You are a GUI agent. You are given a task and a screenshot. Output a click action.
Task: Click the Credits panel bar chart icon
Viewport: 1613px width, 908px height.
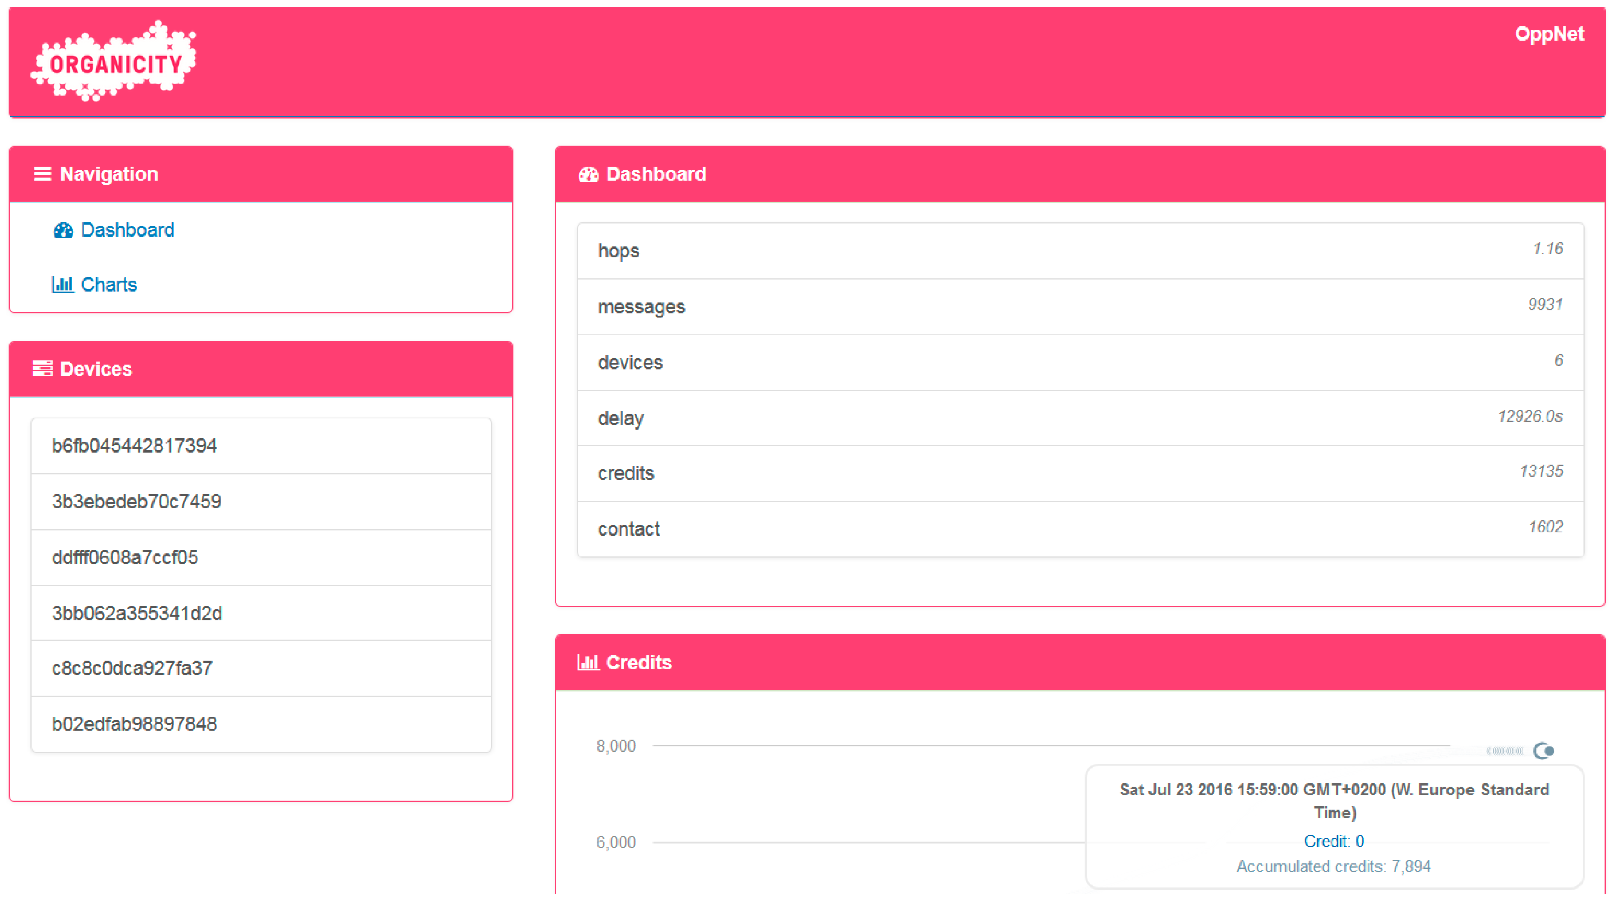[x=587, y=663]
